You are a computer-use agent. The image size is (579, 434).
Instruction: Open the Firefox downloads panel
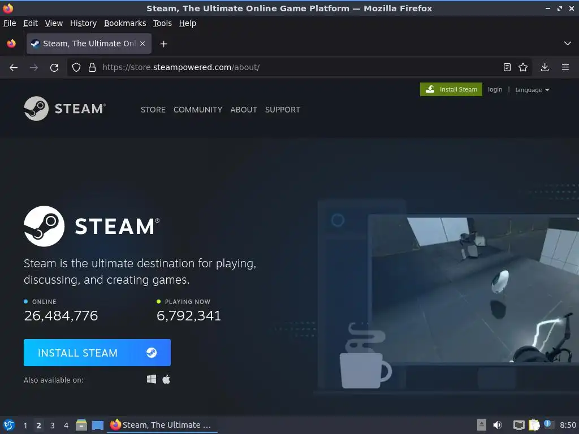pos(545,67)
